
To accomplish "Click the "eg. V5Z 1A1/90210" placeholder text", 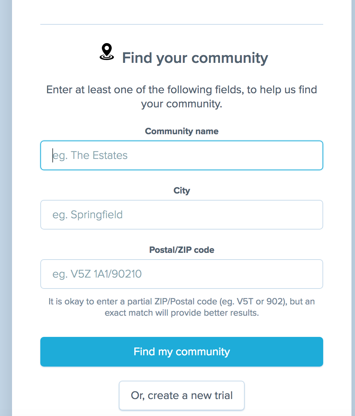I will click(x=97, y=274).
